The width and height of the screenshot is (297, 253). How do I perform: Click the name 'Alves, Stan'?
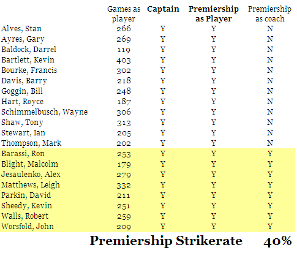tap(21, 29)
